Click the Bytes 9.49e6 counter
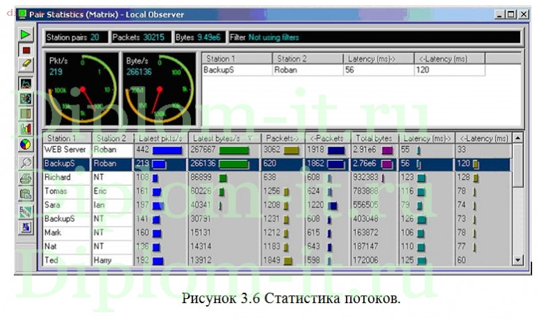539x319 pixels. coord(200,37)
